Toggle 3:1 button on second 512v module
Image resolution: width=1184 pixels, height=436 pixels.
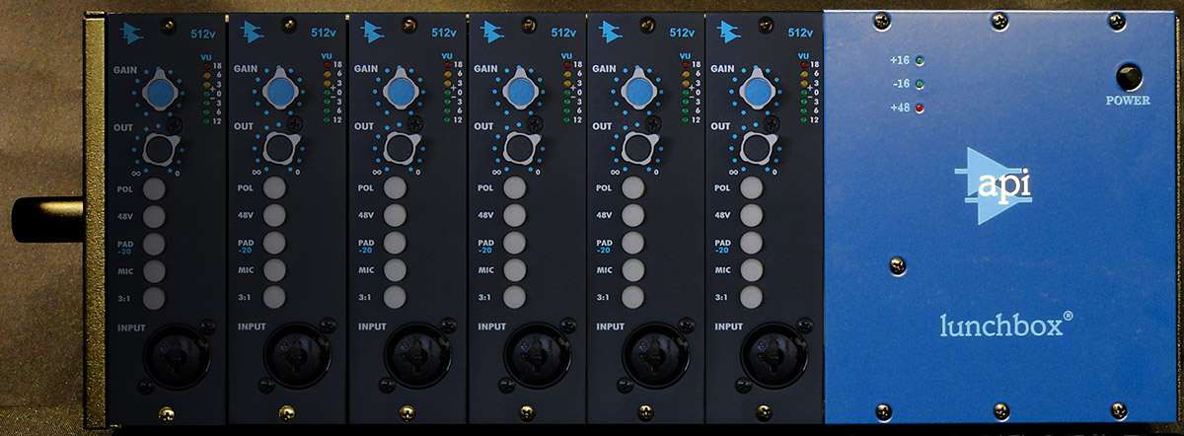tap(274, 297)
